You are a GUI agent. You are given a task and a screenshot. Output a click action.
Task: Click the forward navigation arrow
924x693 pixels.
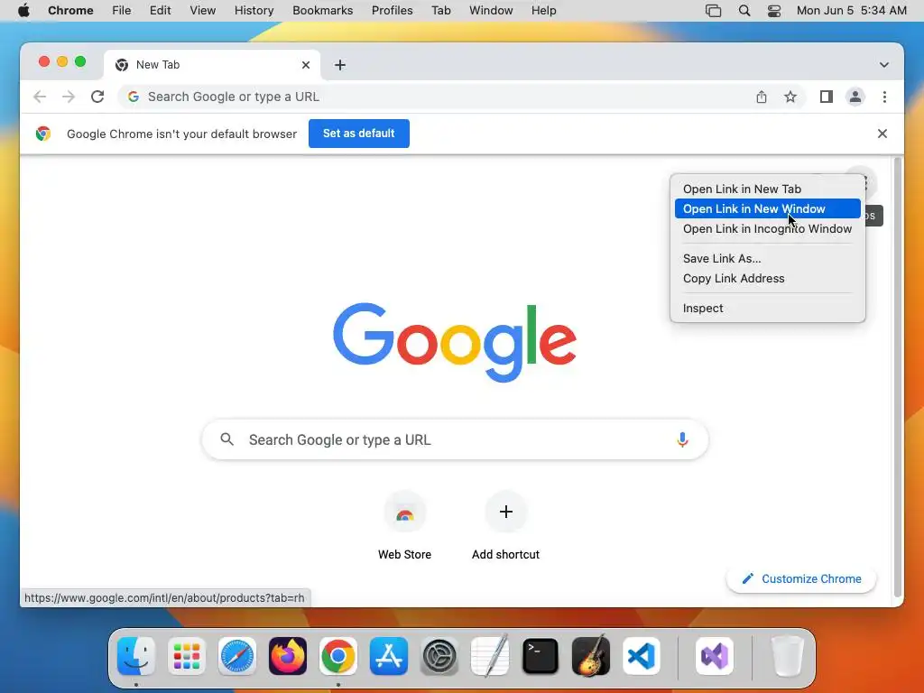pyautogui.click(x=69, y=97)
